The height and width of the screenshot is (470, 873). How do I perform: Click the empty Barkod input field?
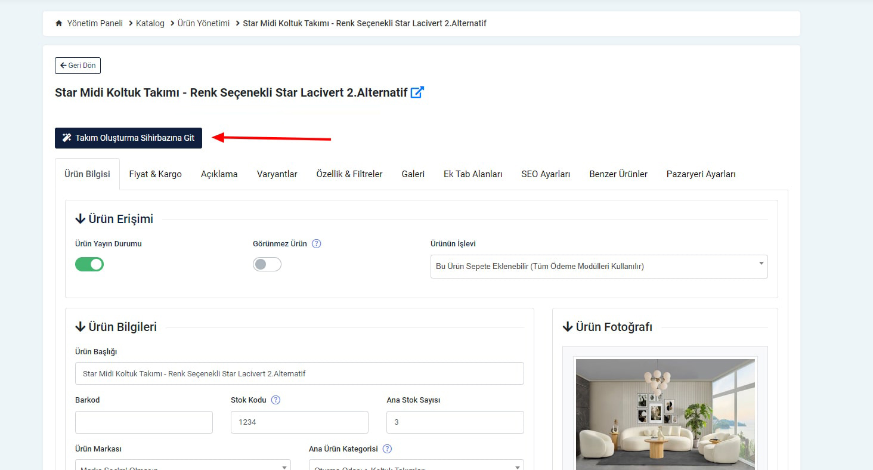144,422
